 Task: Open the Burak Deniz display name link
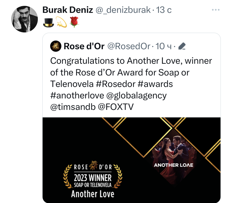[x=68, y=10]
